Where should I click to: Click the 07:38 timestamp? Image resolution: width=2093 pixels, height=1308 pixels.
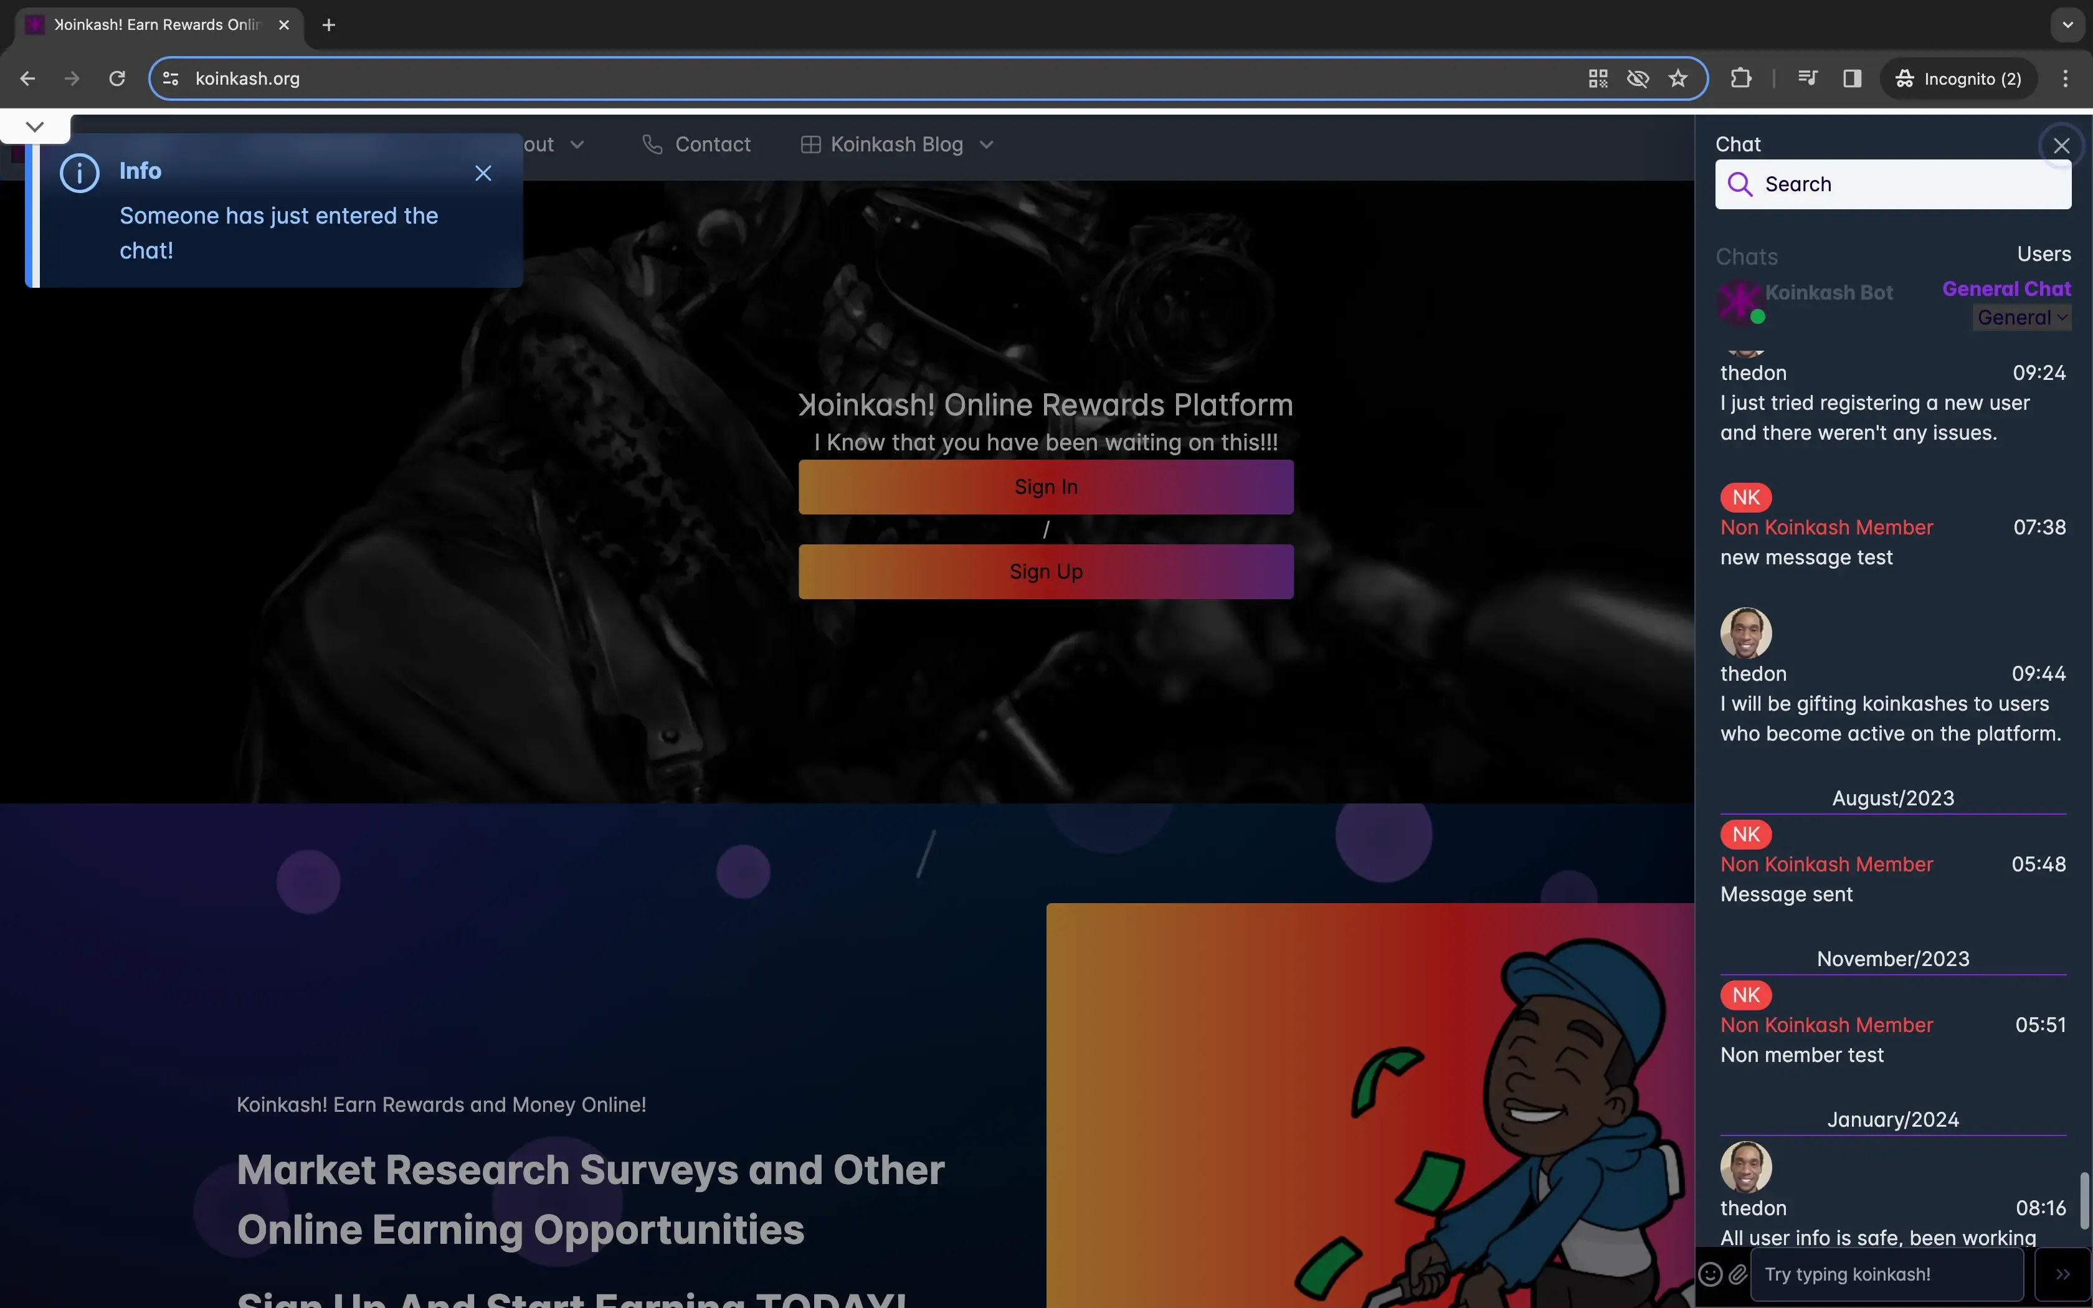pyautogui.click(x=2039, y=528)
